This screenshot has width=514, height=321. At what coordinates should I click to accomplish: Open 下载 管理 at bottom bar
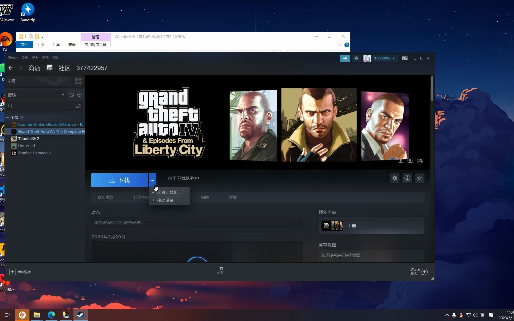[x=220, y=270]
